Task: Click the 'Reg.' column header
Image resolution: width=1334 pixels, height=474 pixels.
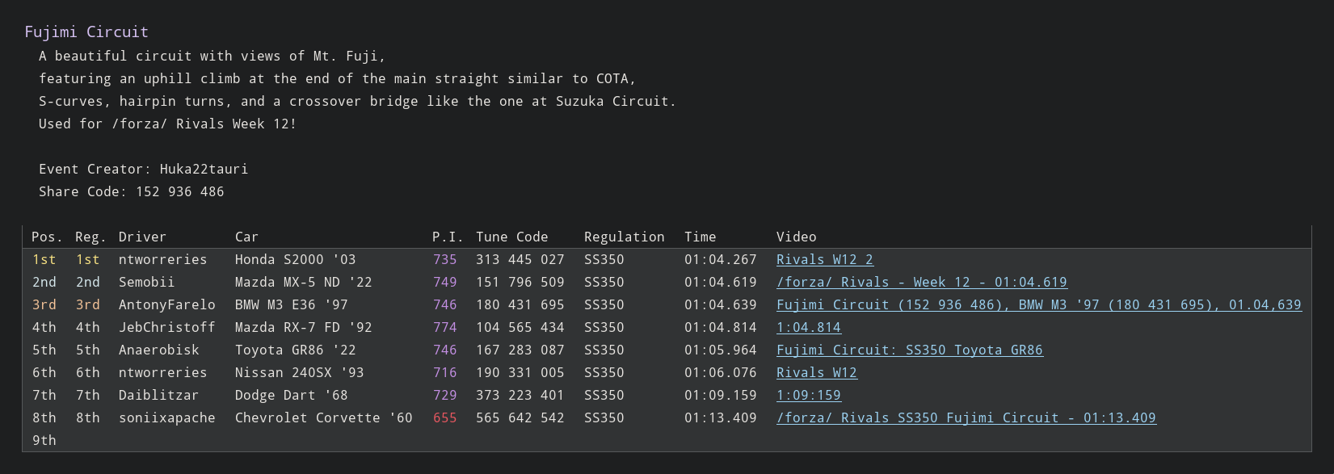Action: point(90,237)
